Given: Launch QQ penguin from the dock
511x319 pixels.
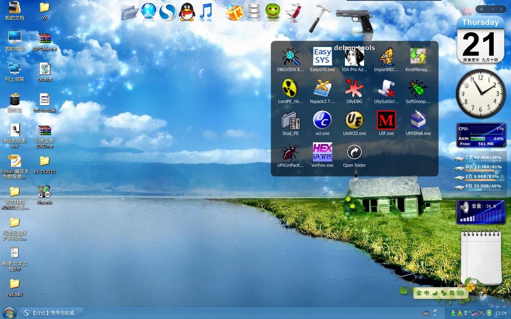Looking at the screenshot, I should [x=187, y=12].
